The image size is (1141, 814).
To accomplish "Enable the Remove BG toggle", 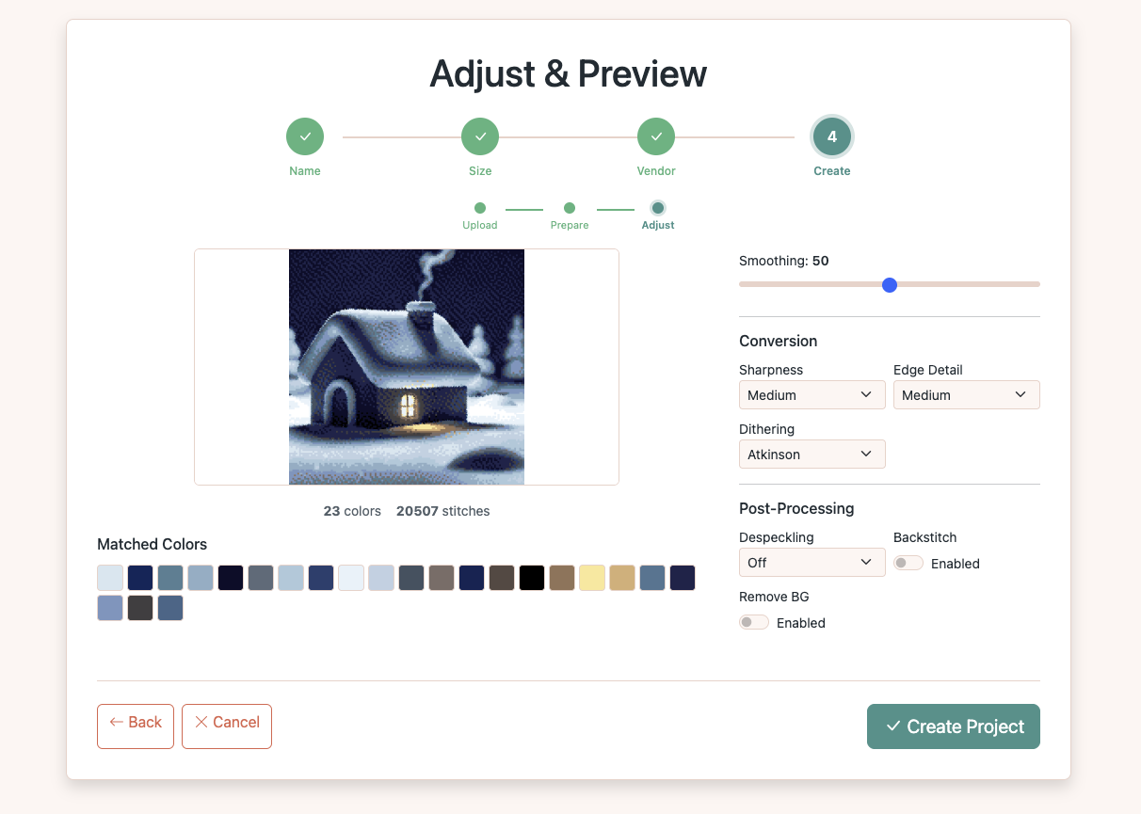I will [754, 622].
